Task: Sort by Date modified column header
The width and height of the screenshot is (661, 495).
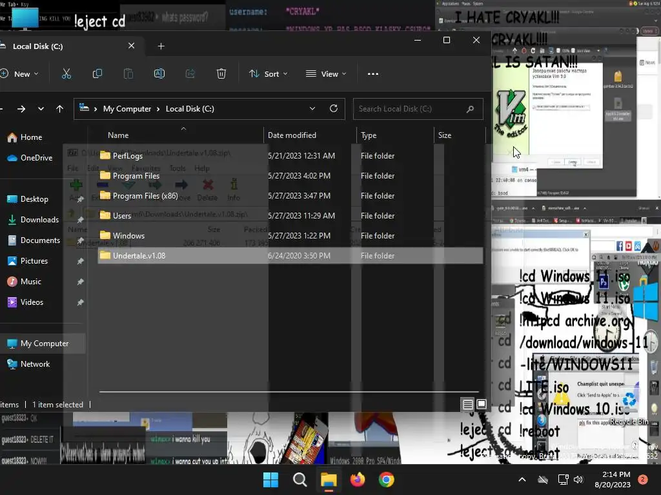Action: pos(292,135)
